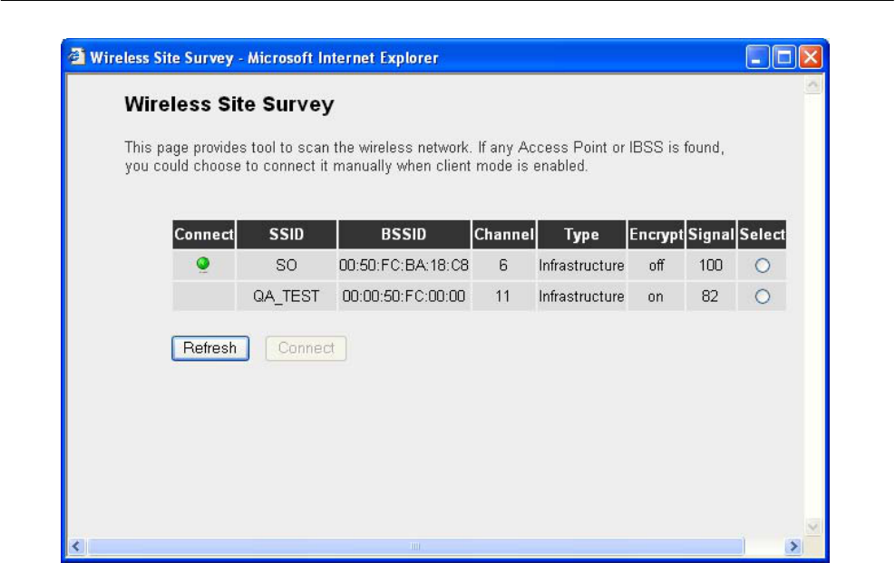Click 'Infrastructure' type in SO row
Screen dimensions: 895x563
581,266
